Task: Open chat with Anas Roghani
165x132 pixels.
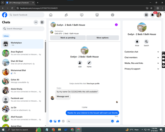Action: (22, 53)
